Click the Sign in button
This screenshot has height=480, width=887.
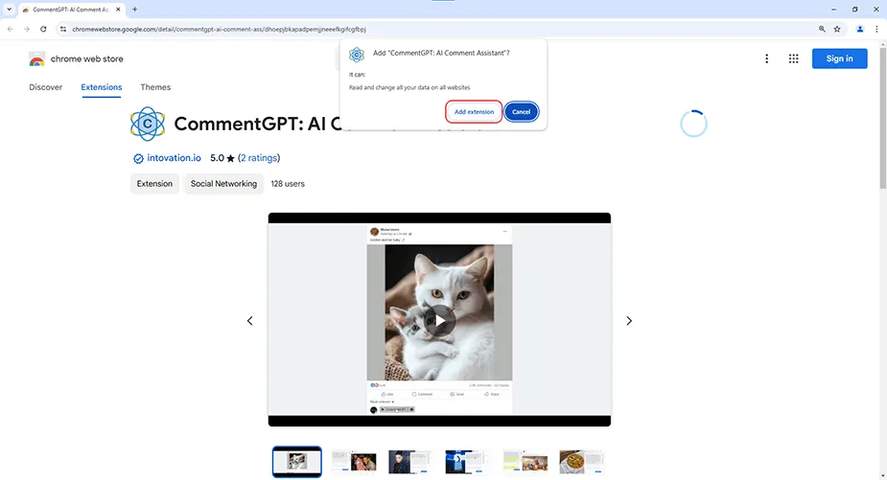point(839,58)
